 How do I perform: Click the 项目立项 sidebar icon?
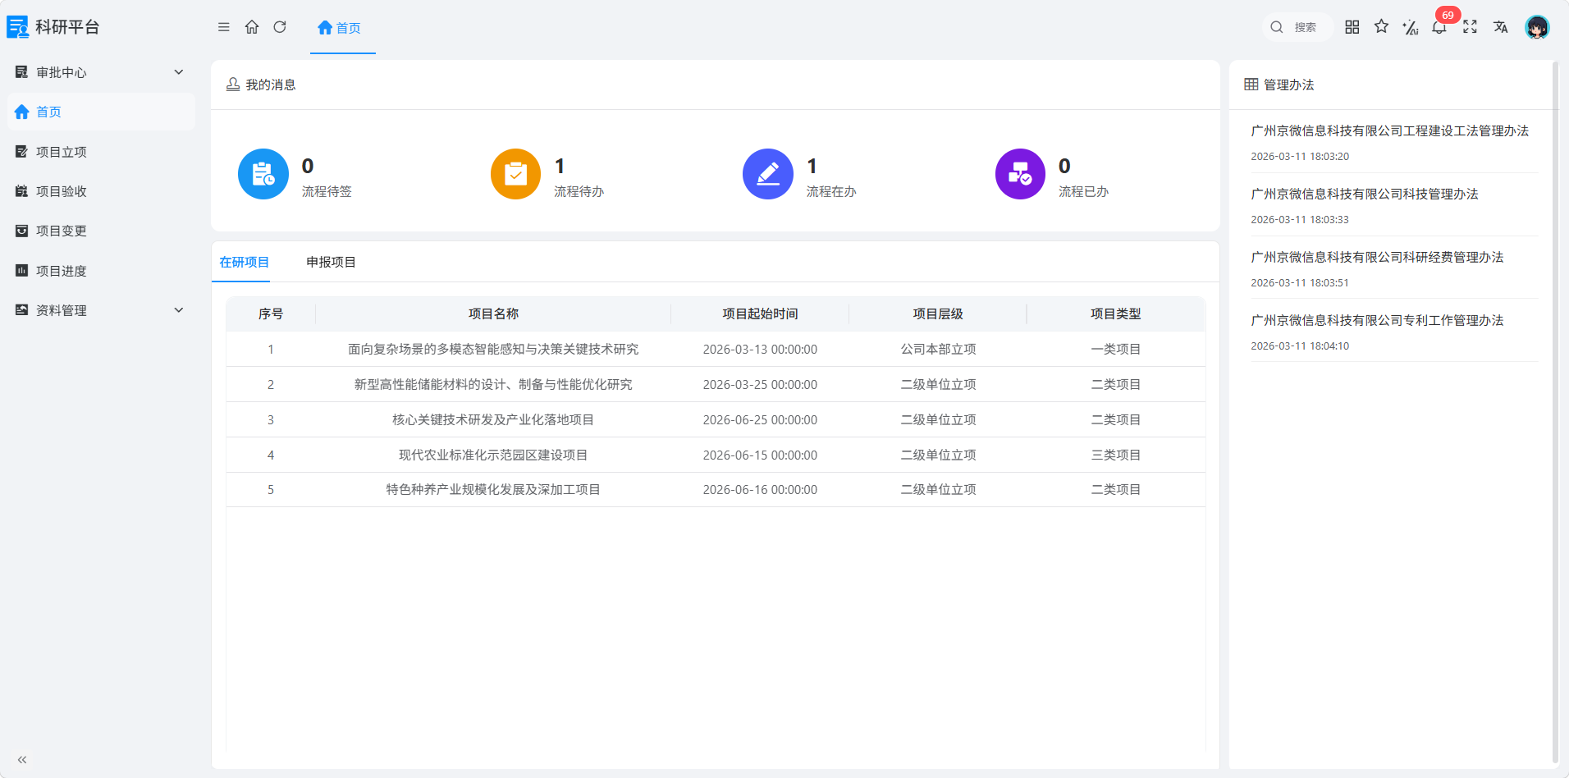[x=21, y=152]
